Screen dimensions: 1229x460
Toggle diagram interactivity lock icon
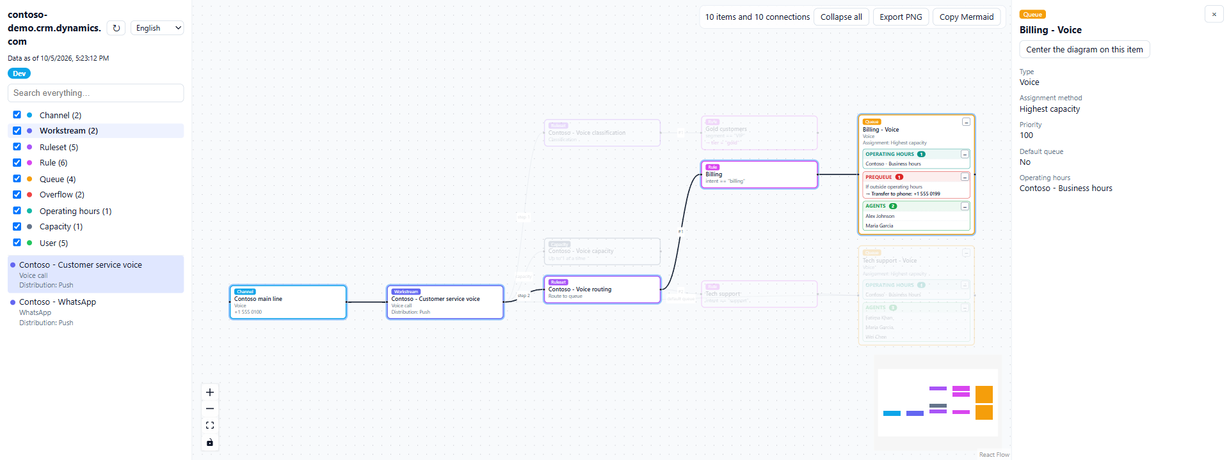coord(210,442)
